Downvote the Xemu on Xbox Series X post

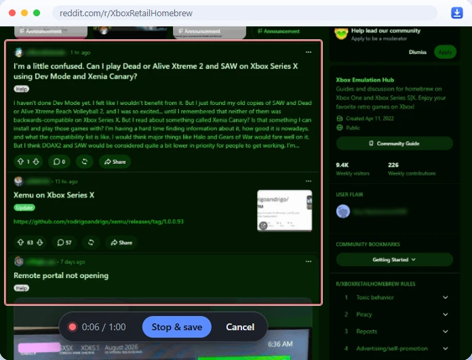pyautogui.click(x=40, y=242)
